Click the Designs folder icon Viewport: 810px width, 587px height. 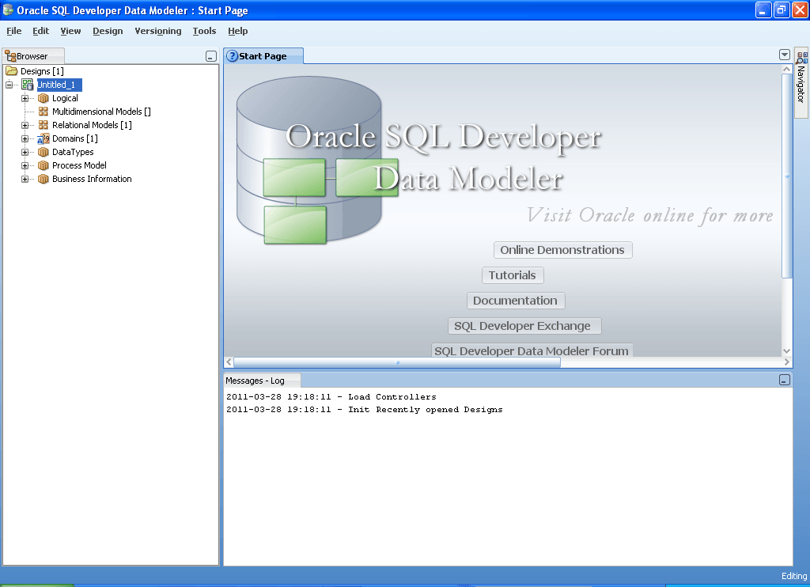(x=11, y=70)
